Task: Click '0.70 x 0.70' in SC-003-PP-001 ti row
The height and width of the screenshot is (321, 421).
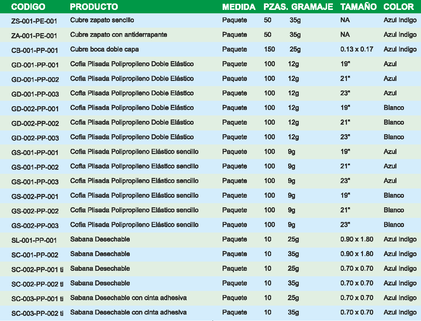Action: click(357, 298)
